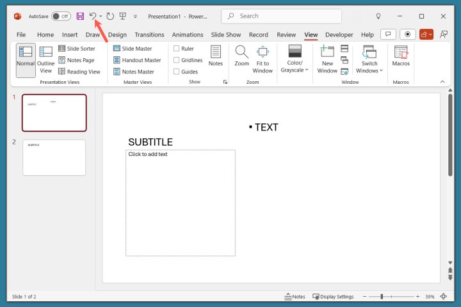The height and width of the screenshot is (307, 461).
Task: Enable the Guides checkbox
Action: [x=177, y=72]
